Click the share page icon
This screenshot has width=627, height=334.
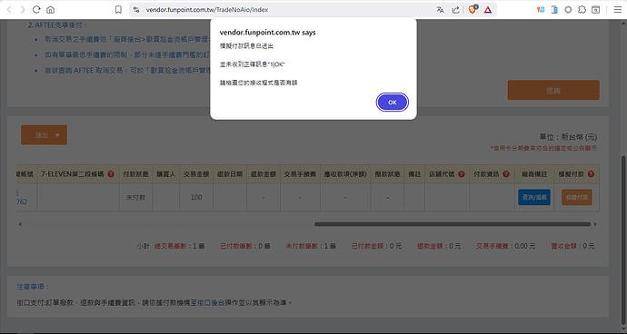pyautogui.click(x=455, y=10)
